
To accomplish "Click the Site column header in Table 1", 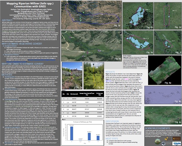I will tap(63, 94).
